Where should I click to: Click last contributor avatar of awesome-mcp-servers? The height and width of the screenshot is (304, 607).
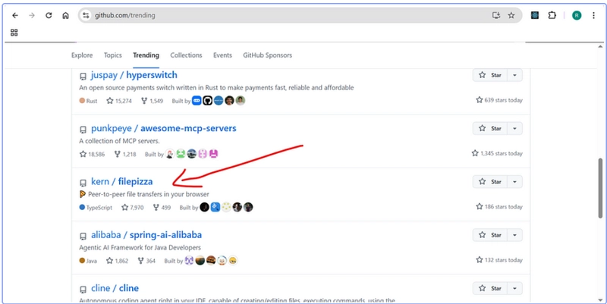tap(214, 154)
